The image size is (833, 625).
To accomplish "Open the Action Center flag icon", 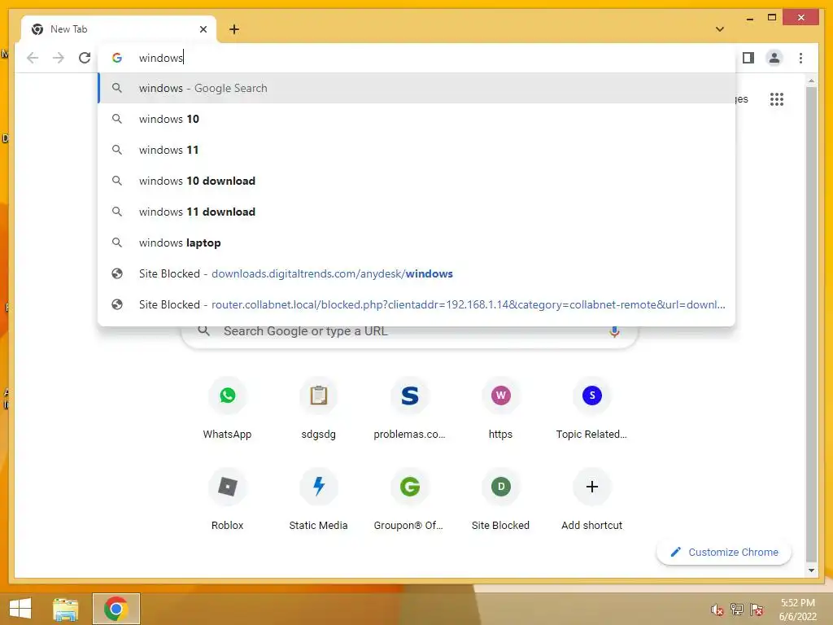I will (x=757, y=610).
